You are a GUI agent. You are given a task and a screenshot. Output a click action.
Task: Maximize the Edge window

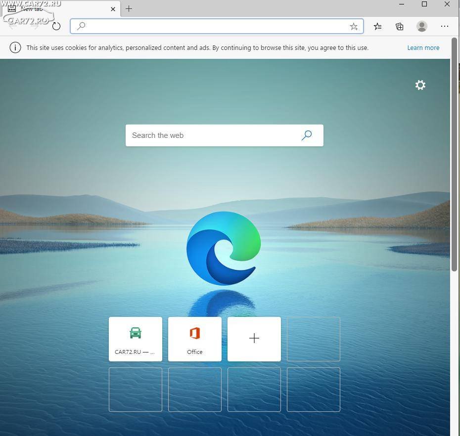pyautogui.click(x=424, y=4)
